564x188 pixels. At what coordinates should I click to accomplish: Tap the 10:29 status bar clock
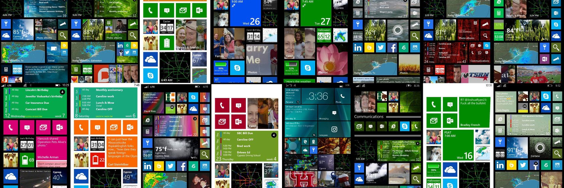tap(66, 85)
